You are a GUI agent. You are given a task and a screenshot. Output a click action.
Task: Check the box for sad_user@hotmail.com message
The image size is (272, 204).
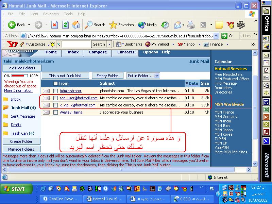(56, 98)
